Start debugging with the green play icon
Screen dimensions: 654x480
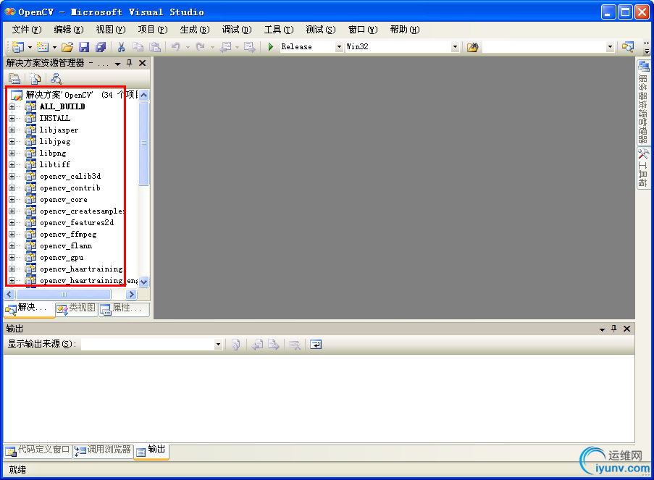[x=271, y=47]
